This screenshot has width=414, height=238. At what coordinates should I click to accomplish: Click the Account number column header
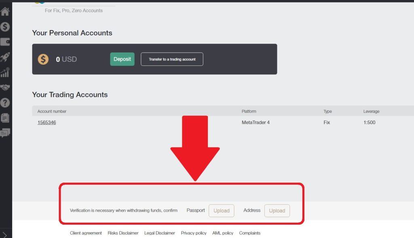click(52, 112)
